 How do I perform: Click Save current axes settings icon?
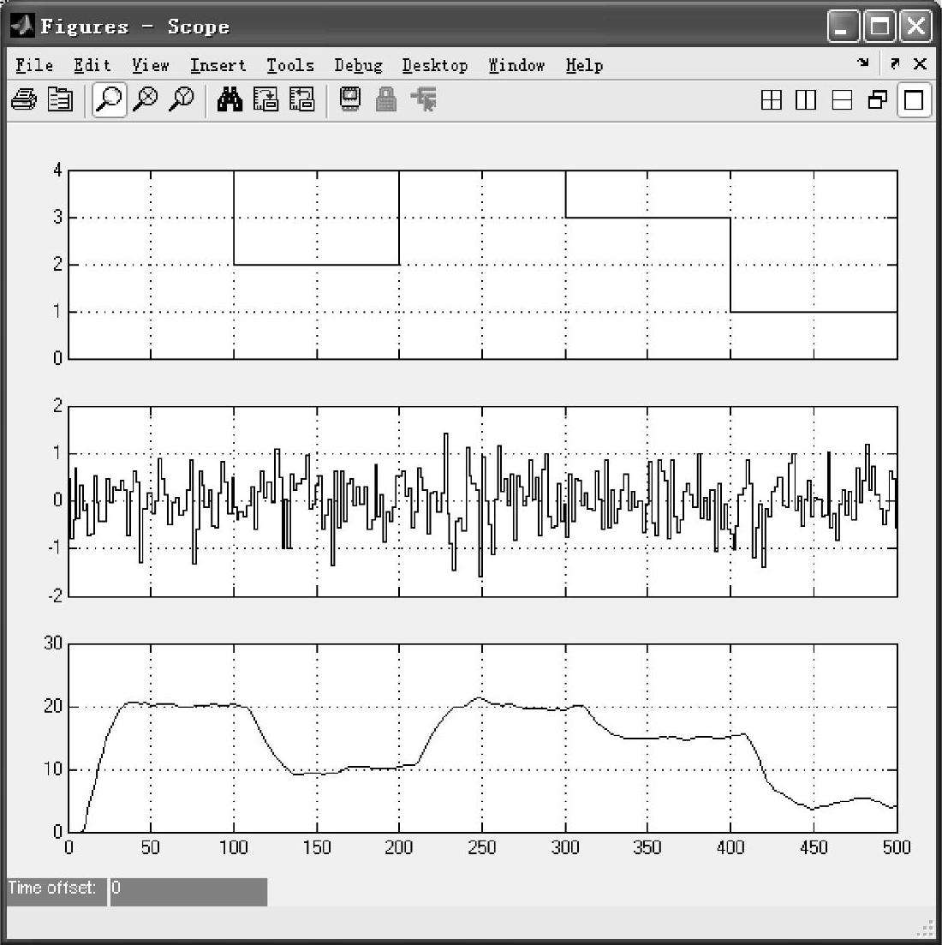[265, 100]
